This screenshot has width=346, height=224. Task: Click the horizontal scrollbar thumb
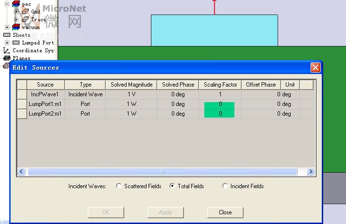point(163,172)
